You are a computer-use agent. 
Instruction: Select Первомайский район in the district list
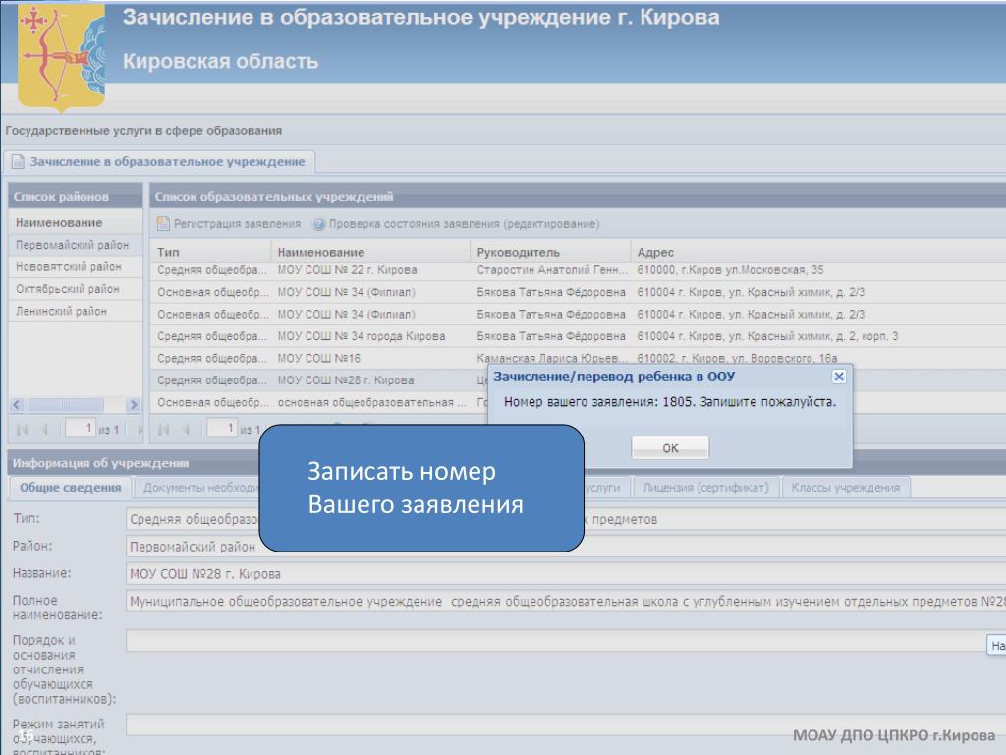tap(75, 245)
